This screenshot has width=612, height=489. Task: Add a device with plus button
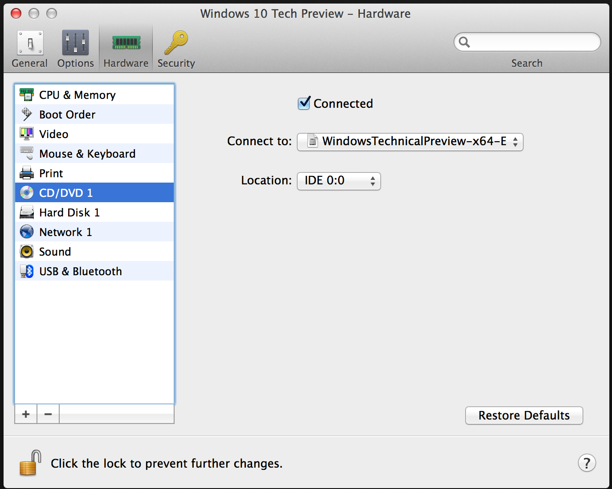(26, 414)
